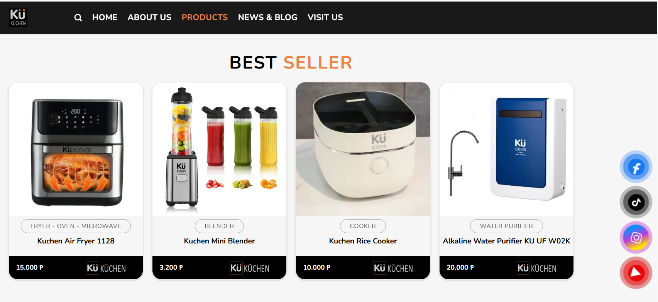
Task: Open the ABOUT US menu item
Action: click(149, 17)
